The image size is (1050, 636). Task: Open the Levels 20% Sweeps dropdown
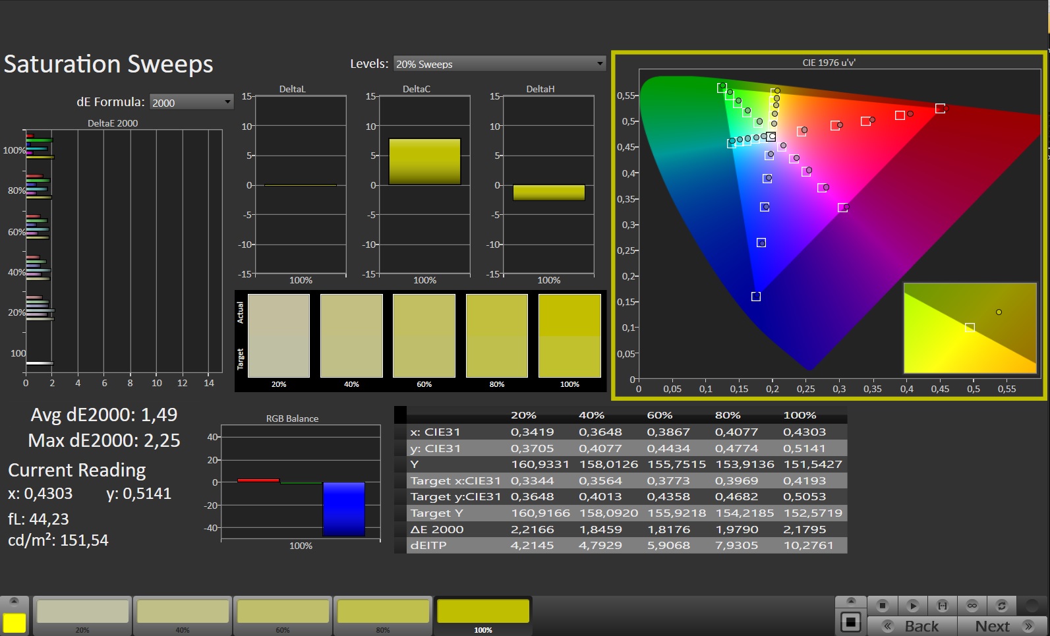[x=499, y=64]
